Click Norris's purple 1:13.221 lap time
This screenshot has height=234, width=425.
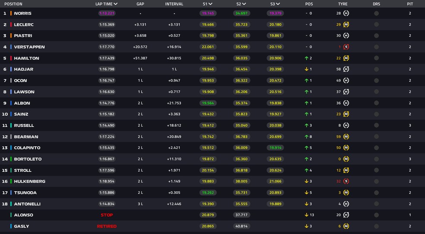point(107,13)
